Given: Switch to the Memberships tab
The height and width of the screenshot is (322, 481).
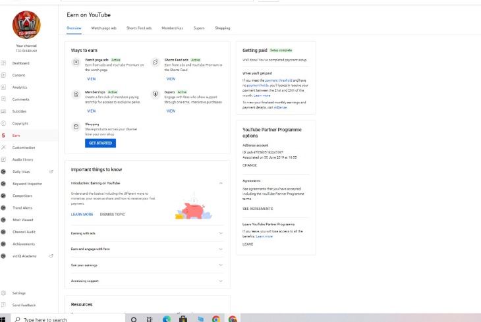Looking at the screenshot, I should click(173, 28).
